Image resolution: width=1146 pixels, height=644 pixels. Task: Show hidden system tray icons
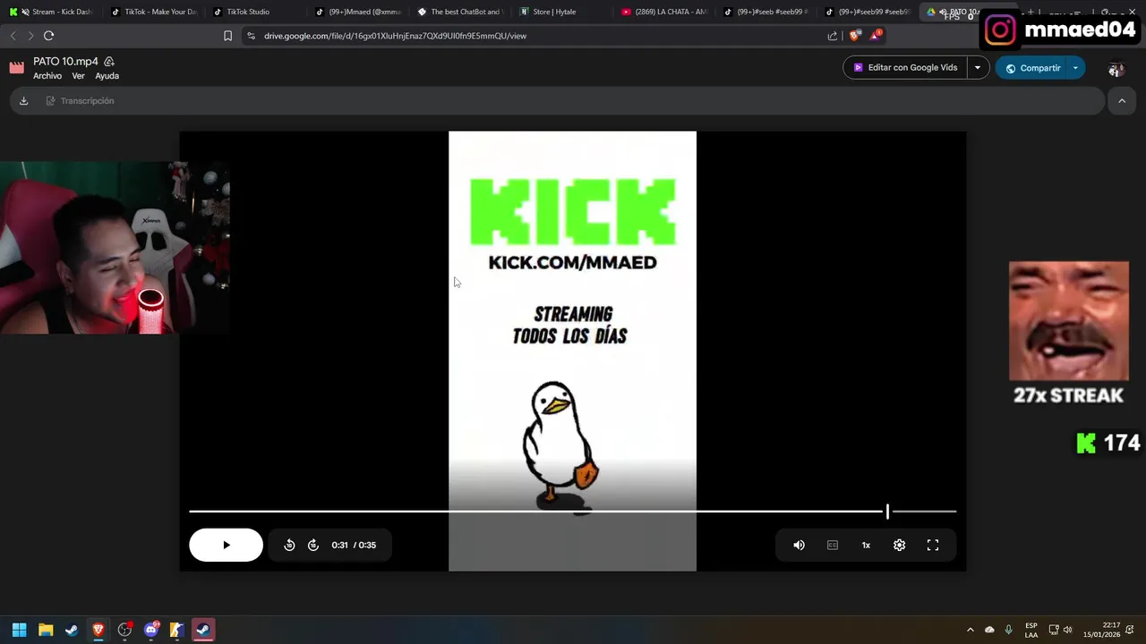click(970, 630)
